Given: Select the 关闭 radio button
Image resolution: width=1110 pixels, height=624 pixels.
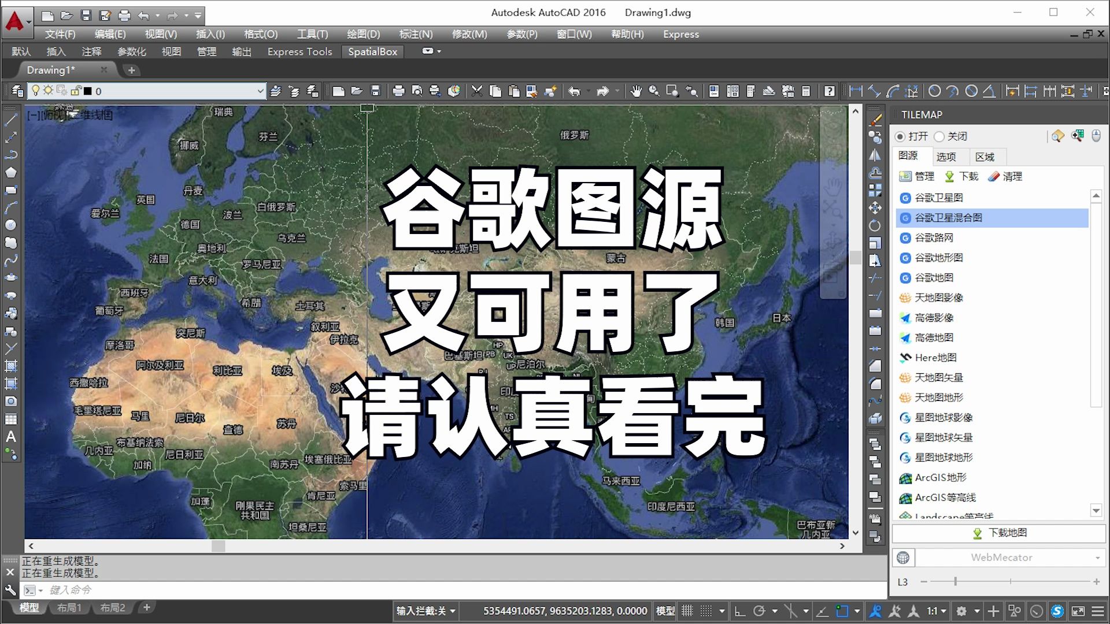Looking at the screenshot, I should pos(939,136).
